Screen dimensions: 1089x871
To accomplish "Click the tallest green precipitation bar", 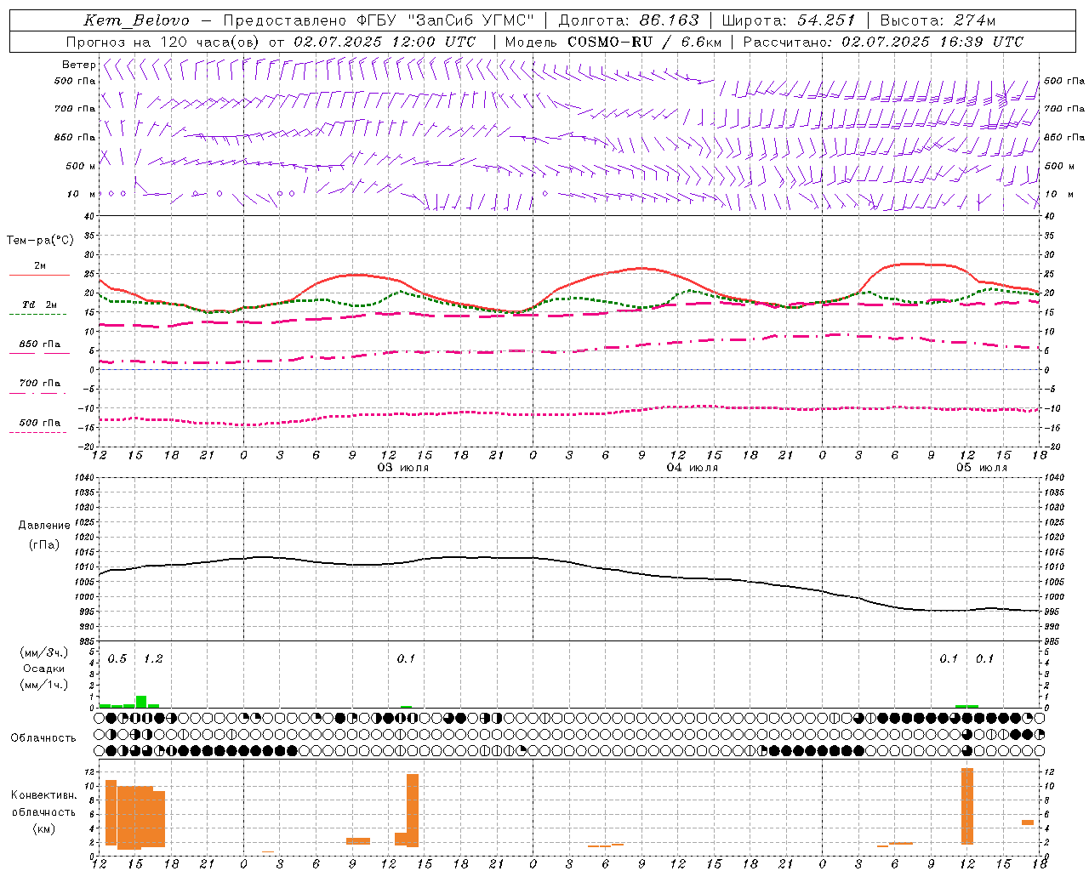I will tap(141, 702).
